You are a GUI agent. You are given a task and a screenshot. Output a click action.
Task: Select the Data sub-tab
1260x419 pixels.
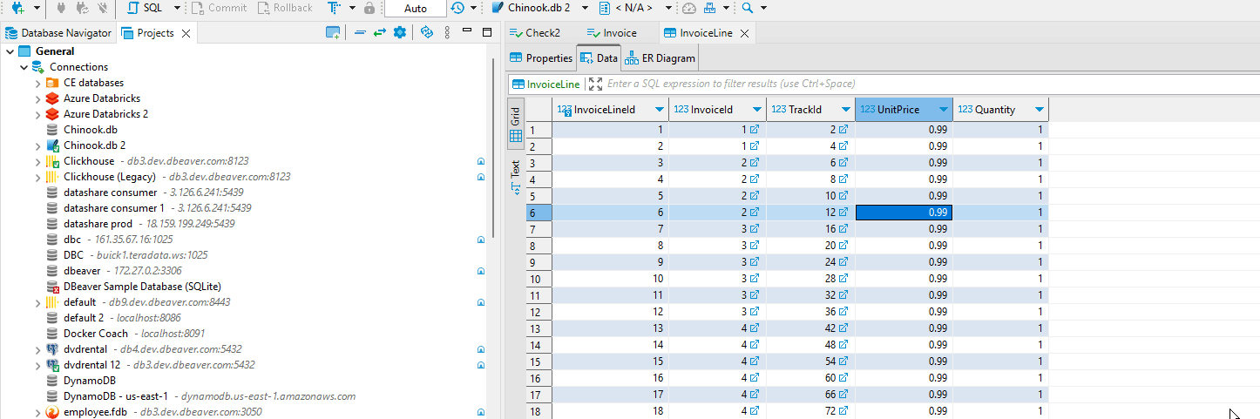point(599,58)
